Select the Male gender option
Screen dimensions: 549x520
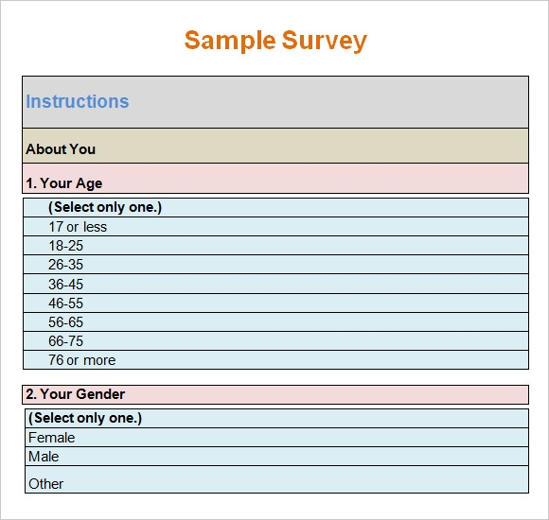(x=276, y=457)
